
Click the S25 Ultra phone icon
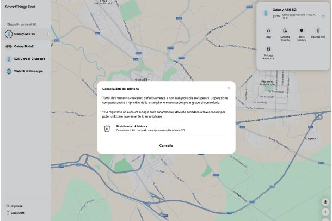click(9, 59)
